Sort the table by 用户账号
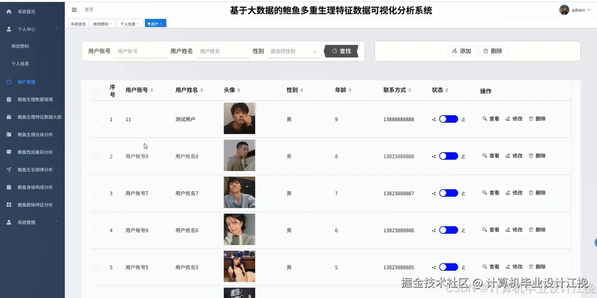 152,90
